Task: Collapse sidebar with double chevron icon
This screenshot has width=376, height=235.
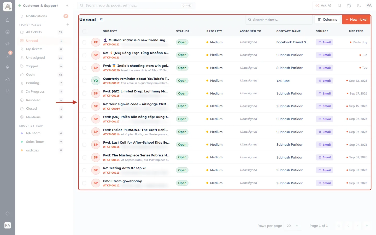Action: 67,5
